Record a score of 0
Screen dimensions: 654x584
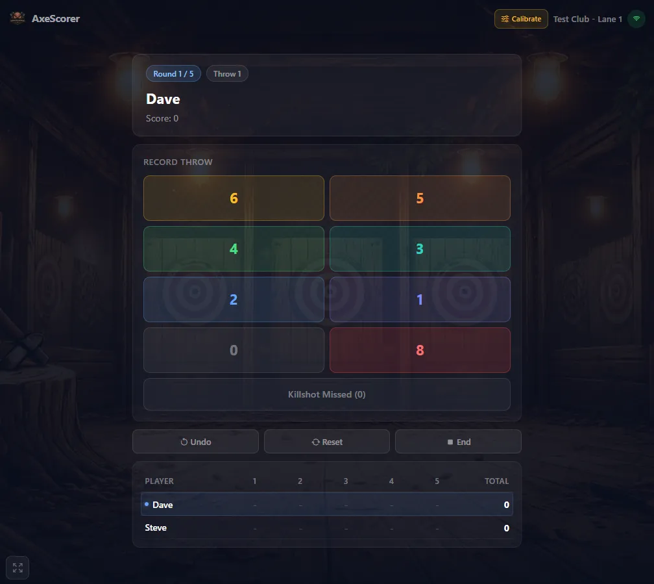click(234, 350)
